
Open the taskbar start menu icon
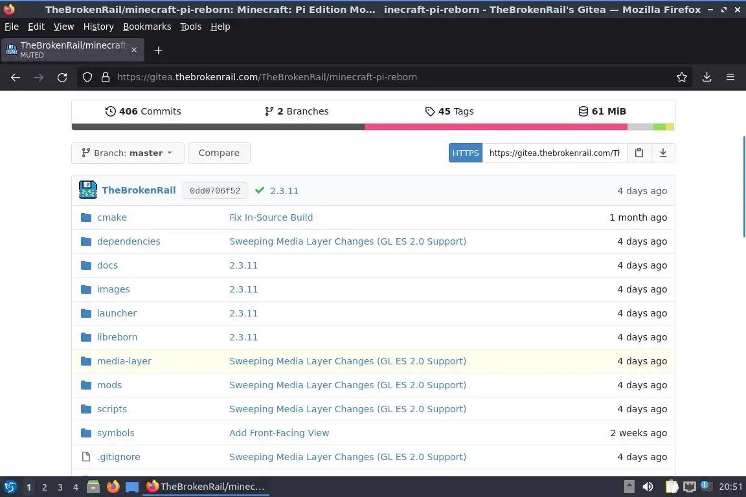(10, 487)
